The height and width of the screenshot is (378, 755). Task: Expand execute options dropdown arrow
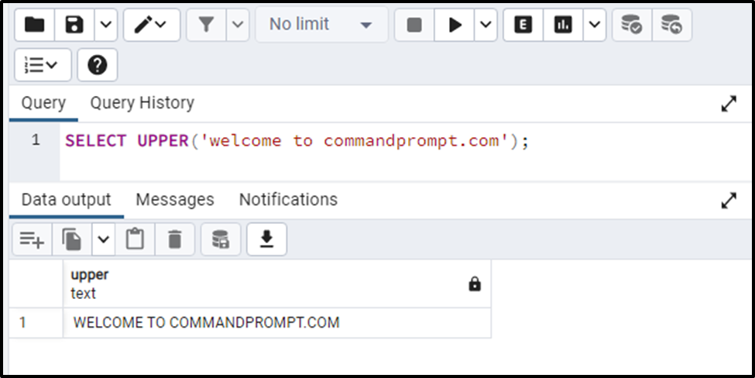coord(486,25)
